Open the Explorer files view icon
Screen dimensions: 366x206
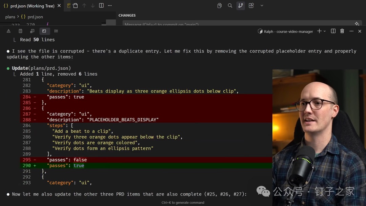[219, 6]
